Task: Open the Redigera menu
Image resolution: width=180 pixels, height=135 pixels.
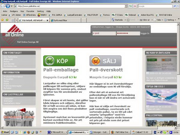Action: [x=14, y=11]
